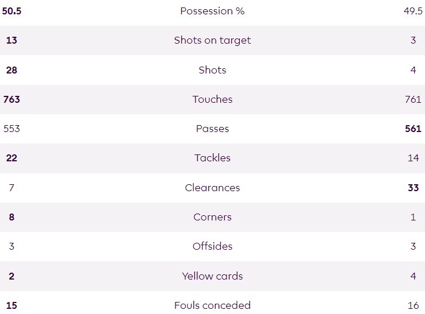
Task: Click the 763 touches value
Action: click(x=11, y=99)
